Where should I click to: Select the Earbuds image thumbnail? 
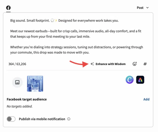coord(35,84)
